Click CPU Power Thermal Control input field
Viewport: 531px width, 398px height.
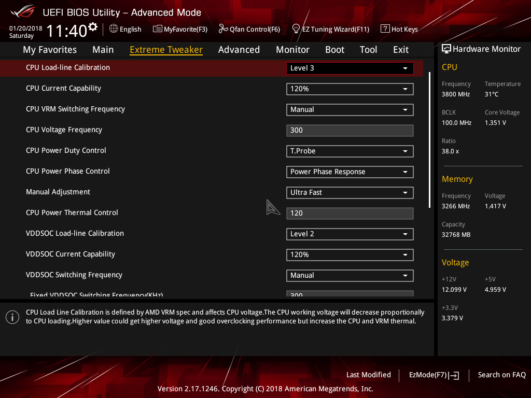click(x=350, y=214)
